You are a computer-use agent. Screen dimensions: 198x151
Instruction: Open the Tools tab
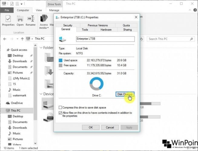tap(85, 30)
